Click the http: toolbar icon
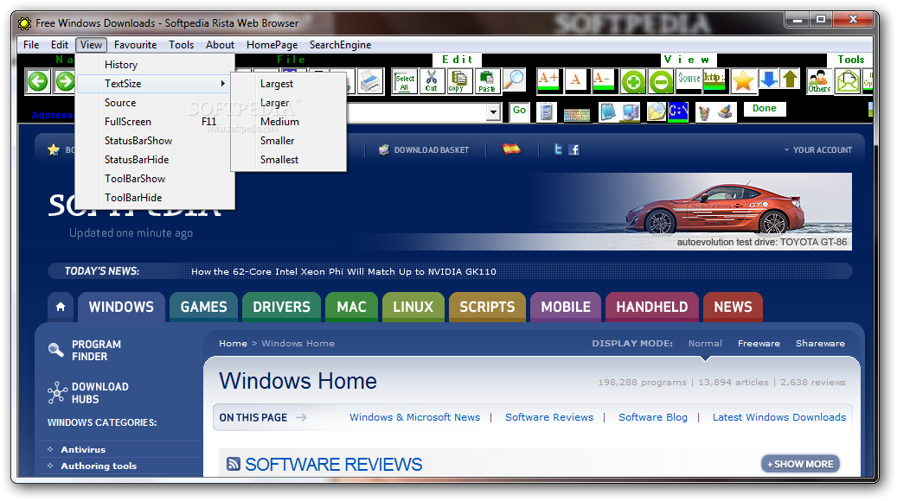 (x=714, y=80)
